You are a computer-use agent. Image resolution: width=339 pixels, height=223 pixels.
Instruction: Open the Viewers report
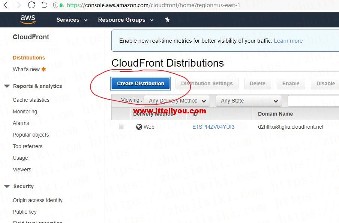pyautogui.click(x=22, y=169)
